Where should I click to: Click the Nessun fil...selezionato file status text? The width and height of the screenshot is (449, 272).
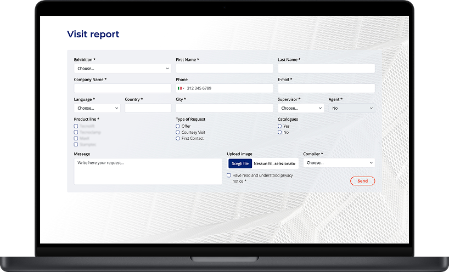[x=274, y=163]
